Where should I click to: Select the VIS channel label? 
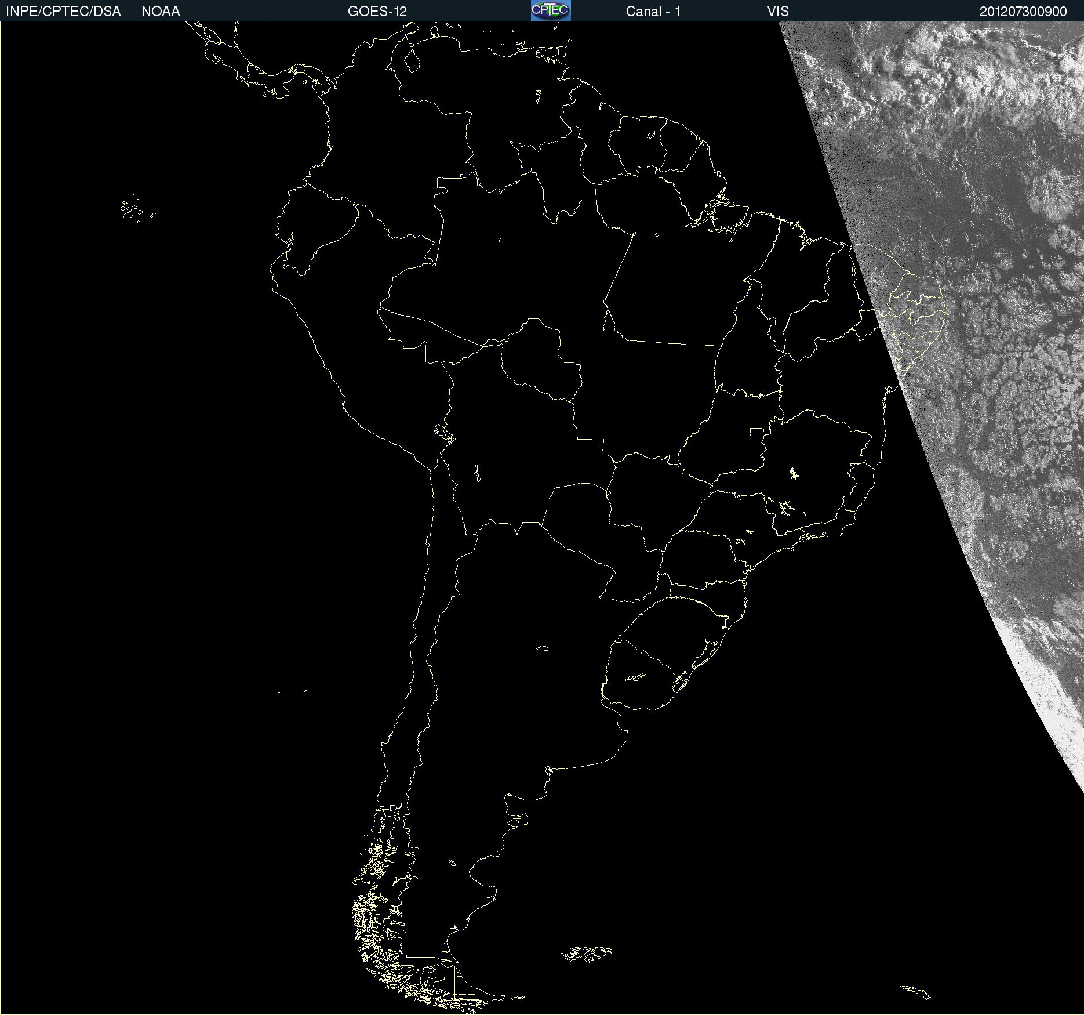tap(778, 12)
